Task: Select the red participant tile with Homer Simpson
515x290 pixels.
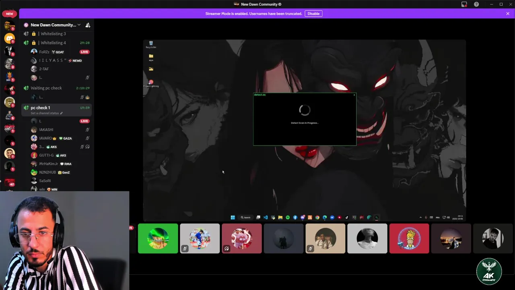Action: [409, 238]
